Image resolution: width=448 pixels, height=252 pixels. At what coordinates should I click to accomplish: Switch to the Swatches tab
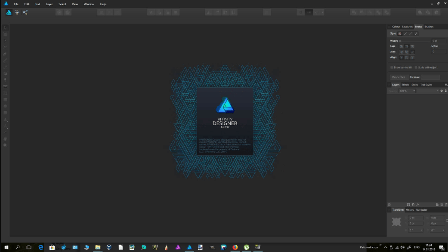407,27
